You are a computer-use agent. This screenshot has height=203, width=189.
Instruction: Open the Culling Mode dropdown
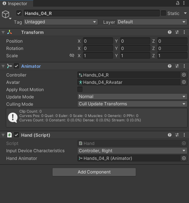point(132,104)
